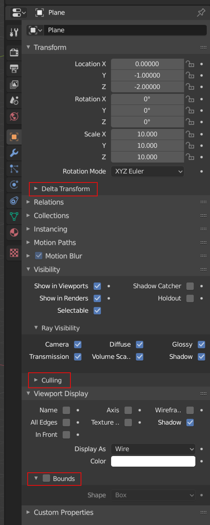Open the Tool properties tab
210x525 pixels.
click(14, 33)
